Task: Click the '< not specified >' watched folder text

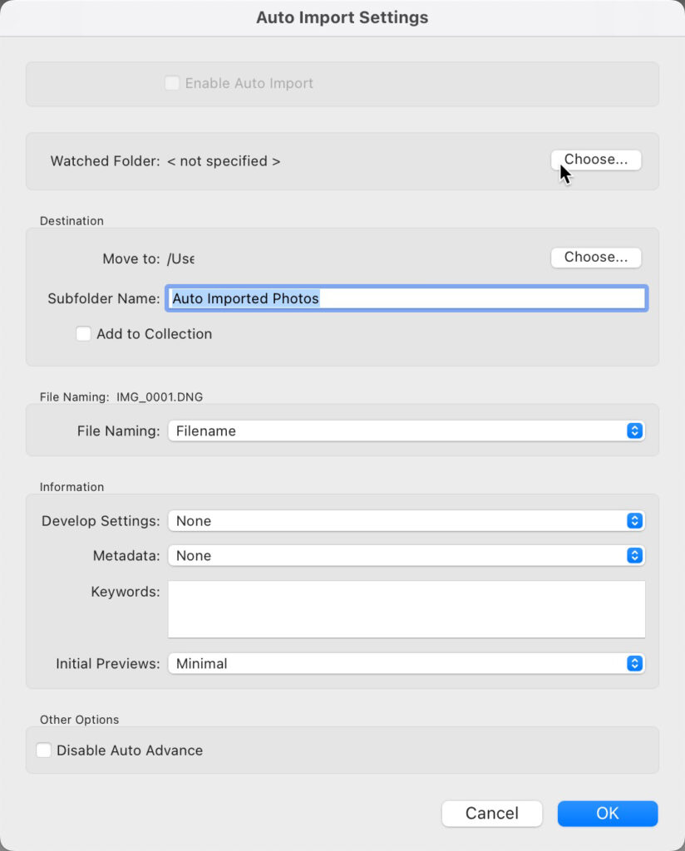Action: pyautogui.click(x=224, y=161)
